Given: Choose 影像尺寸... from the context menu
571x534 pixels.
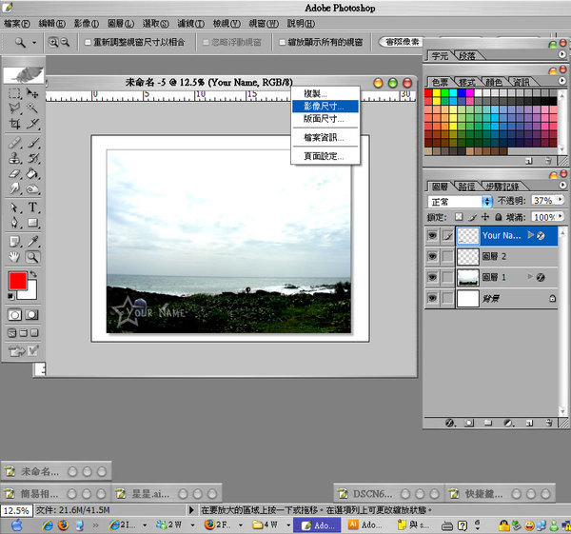Looking at the screenshot, I should 325,107.
